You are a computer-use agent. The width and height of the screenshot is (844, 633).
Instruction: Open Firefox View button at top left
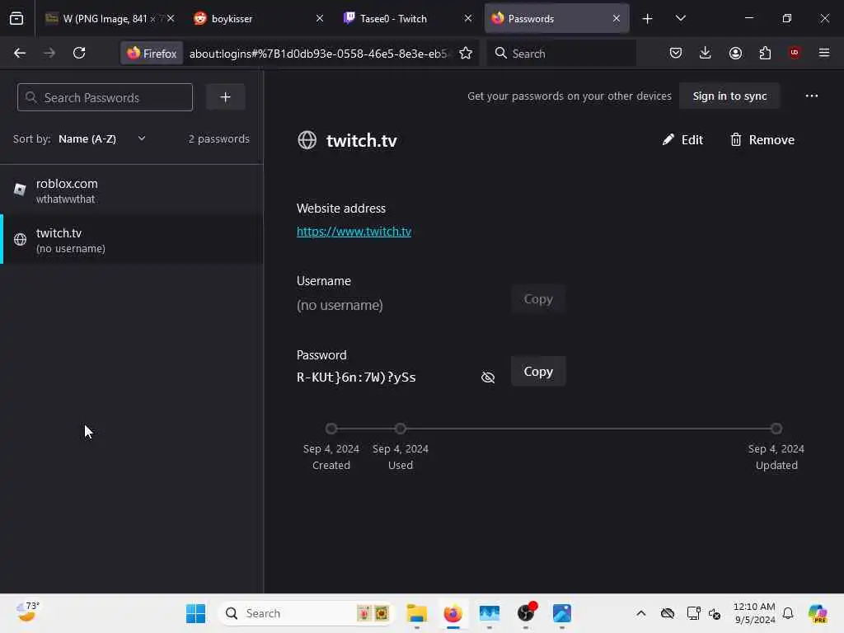[16, 19]
